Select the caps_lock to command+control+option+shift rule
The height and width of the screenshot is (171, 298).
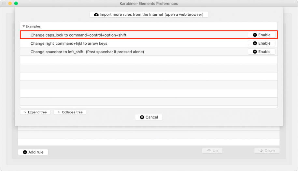81,35
